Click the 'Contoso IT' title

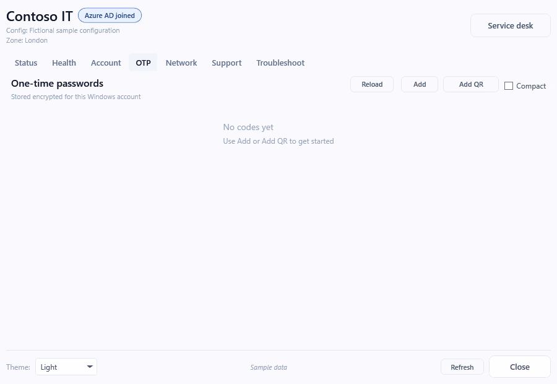click(x=40, y=16)
